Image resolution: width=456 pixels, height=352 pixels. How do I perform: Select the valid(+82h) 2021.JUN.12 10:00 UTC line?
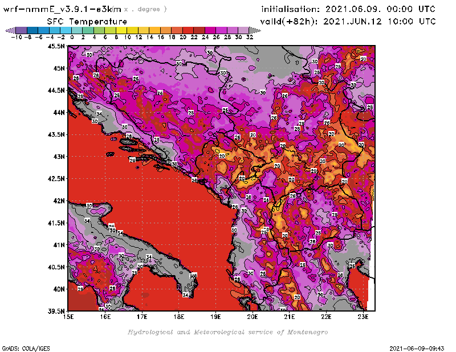tap(348, 21)
